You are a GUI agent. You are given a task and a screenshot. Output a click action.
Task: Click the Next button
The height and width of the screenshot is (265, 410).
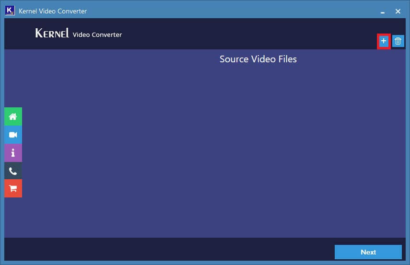coord(368,252)
